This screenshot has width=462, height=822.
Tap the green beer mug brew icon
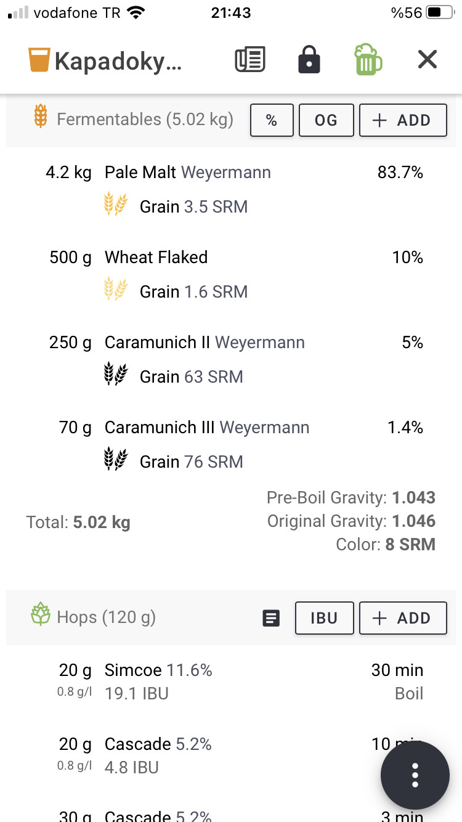click(368, 60)
